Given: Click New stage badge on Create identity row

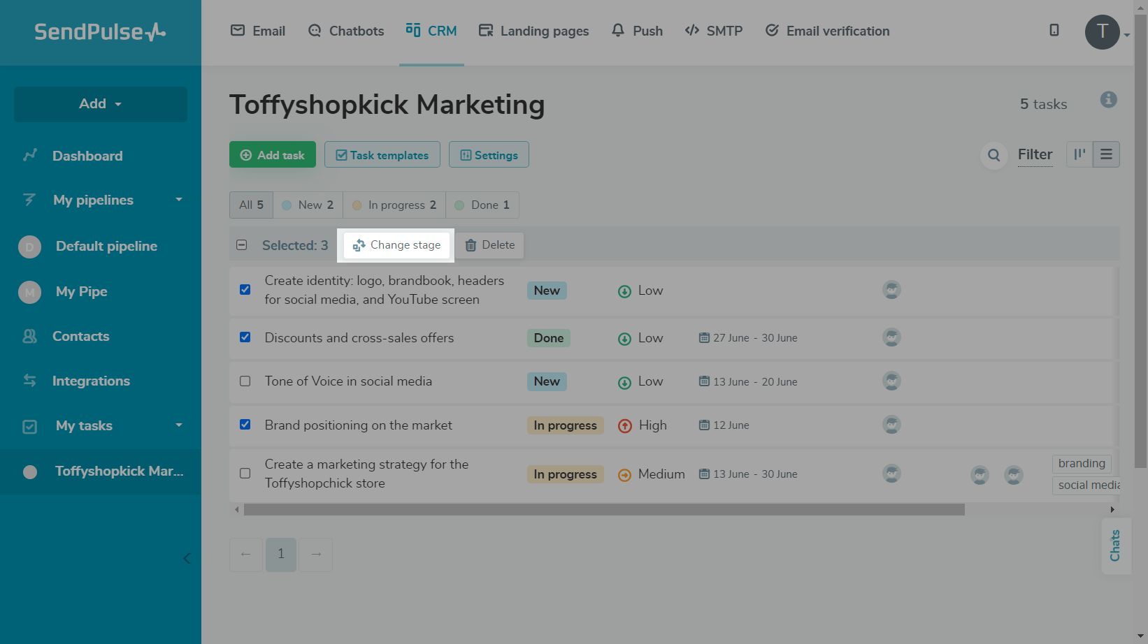Looking at the screenshot, I should click(547, 291).
